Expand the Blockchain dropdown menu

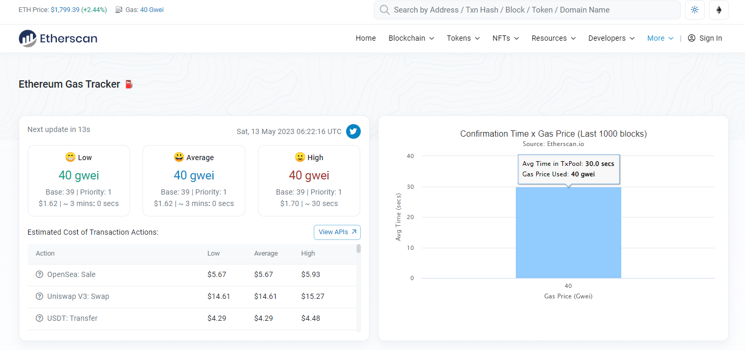411,38
